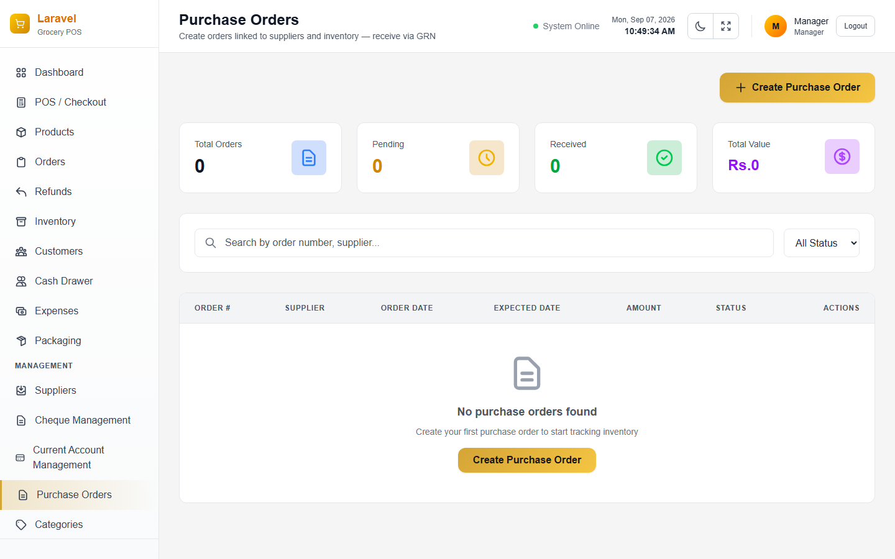The image size is (895, 559).
Task: Toggle dark mode with the moon icon
Action: pos(700,26)
